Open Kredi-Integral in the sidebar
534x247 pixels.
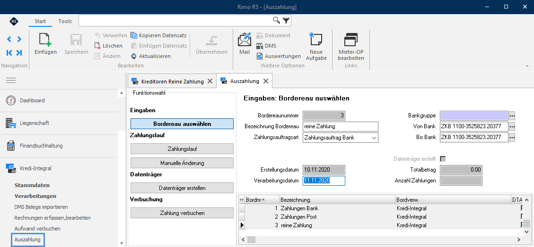[59, 168]
